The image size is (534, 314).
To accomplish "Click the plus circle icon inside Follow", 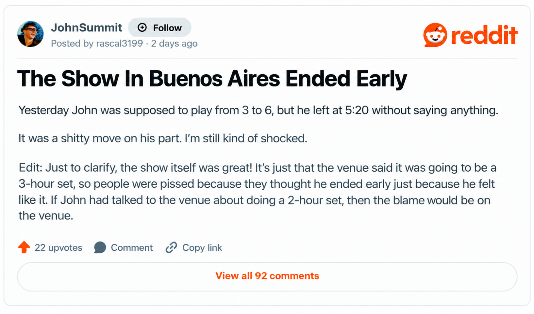I will tap(142, 27).
